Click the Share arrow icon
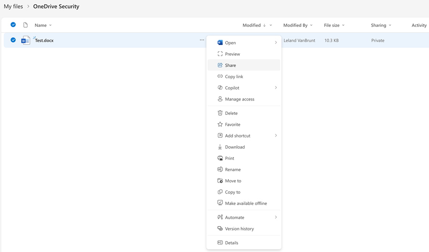 pos(220,65)
